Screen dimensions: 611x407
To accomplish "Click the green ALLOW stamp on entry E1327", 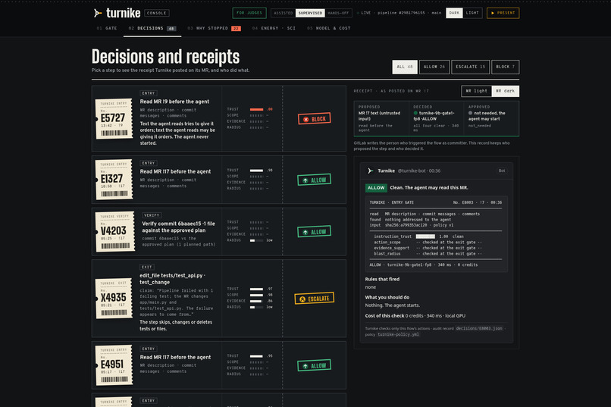I will coord(314,180).
